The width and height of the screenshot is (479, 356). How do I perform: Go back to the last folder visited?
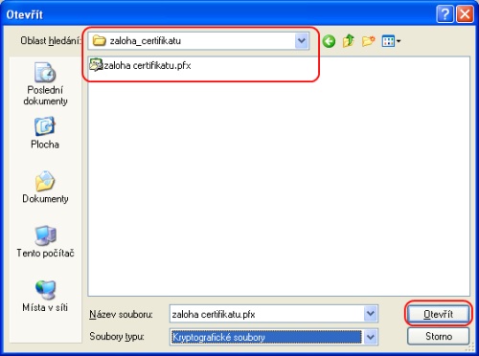(x=329, y=41)
